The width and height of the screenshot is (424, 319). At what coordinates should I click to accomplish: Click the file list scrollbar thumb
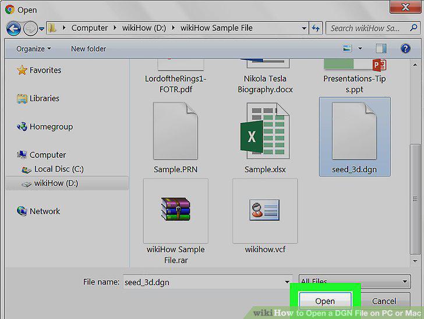(x=415, y=199)
